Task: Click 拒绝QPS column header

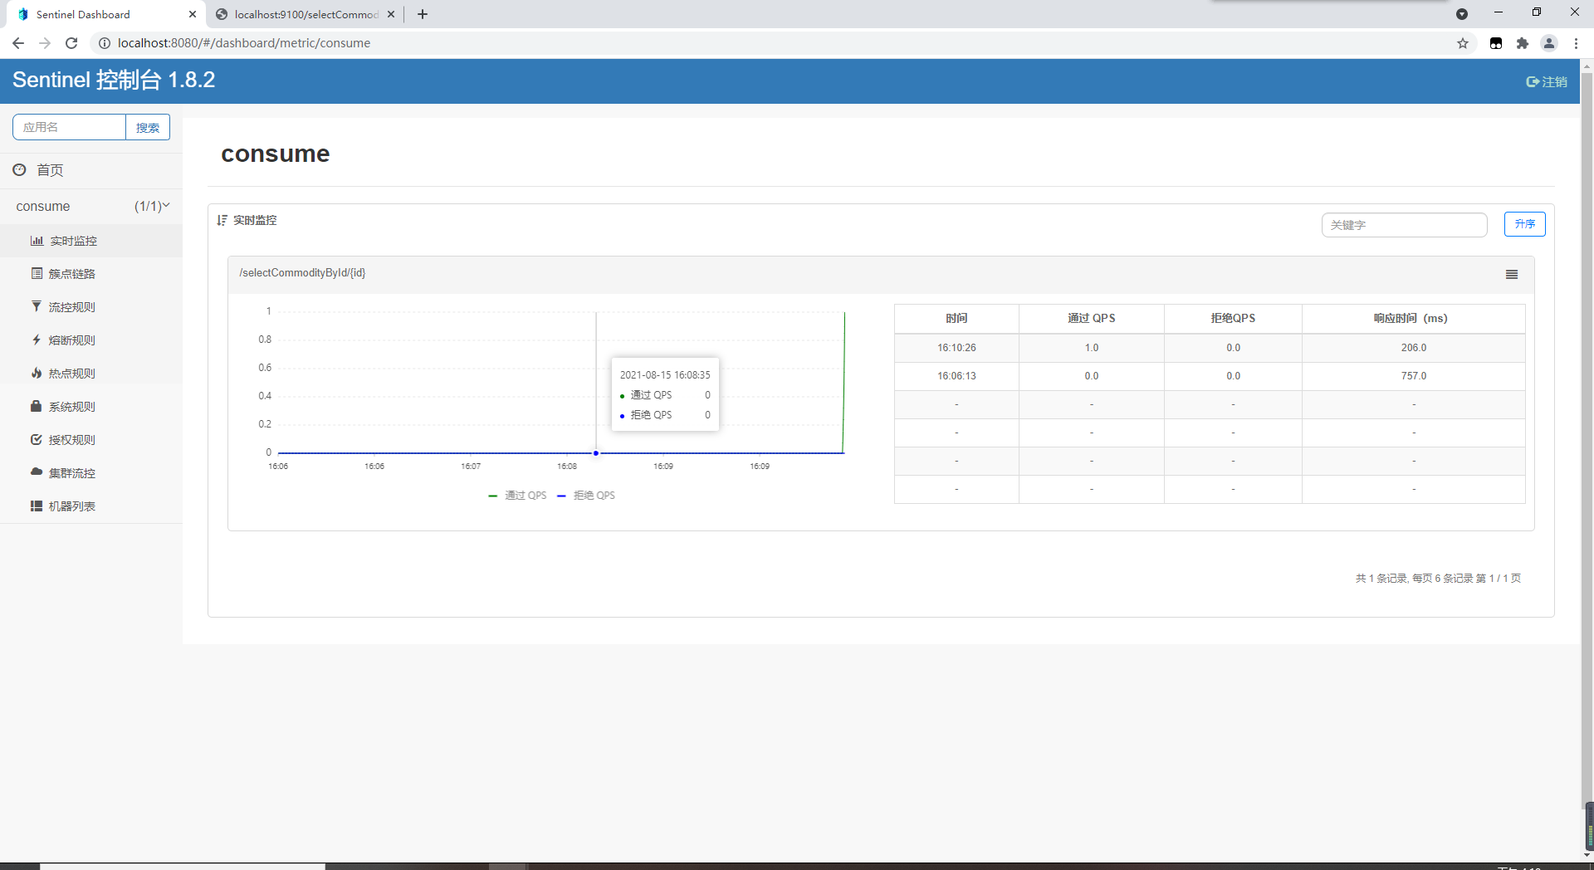Action: 1233,318
